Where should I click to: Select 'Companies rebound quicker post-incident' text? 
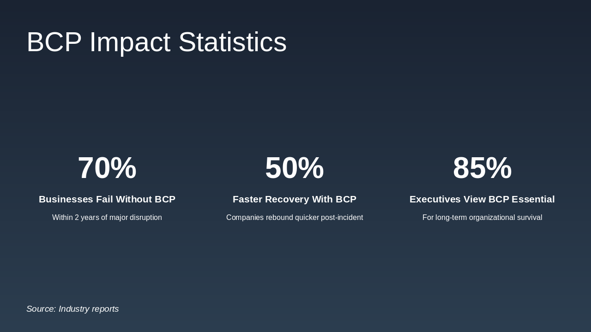(x=295, y=218)
